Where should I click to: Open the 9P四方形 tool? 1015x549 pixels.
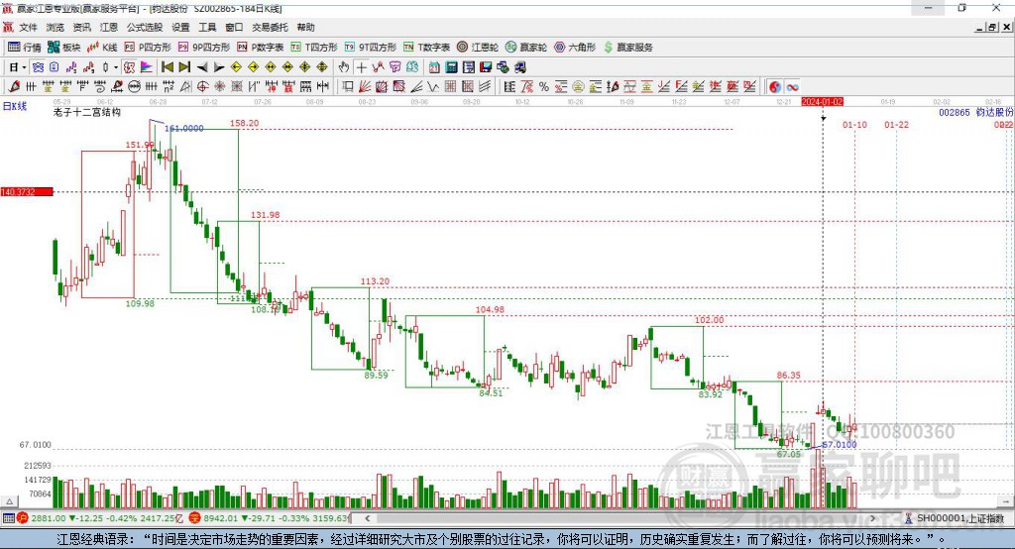tap(204, 48)
